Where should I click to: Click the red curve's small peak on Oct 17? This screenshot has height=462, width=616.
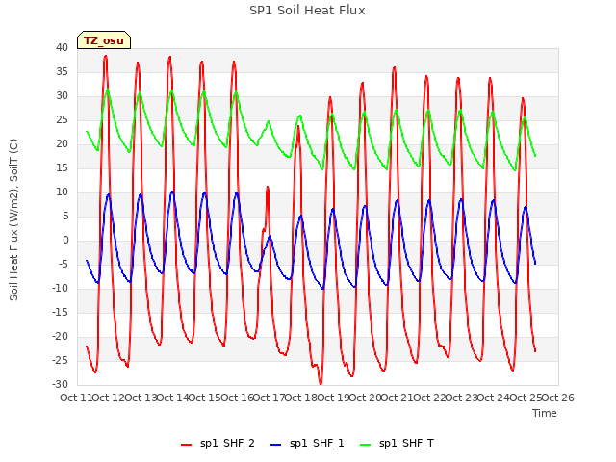click(x=268, y=188)
